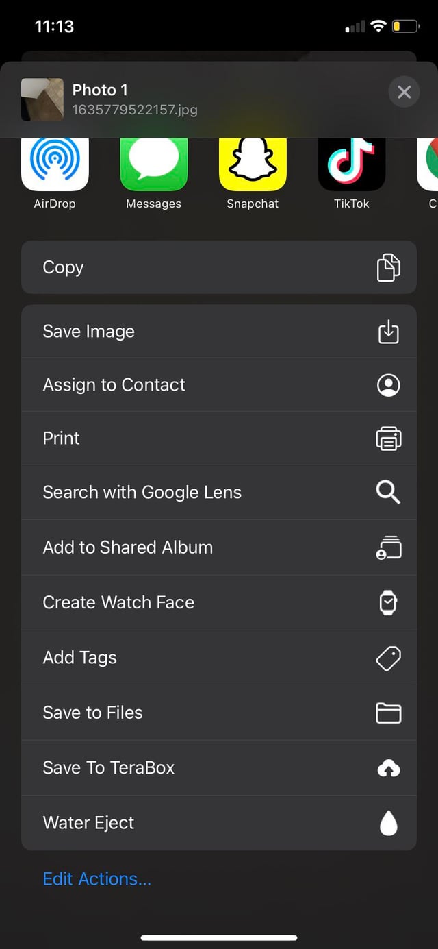Tap the Water Eject droplet icon
The width and height of the screenshot is (438, 949).
click(388, 823)
